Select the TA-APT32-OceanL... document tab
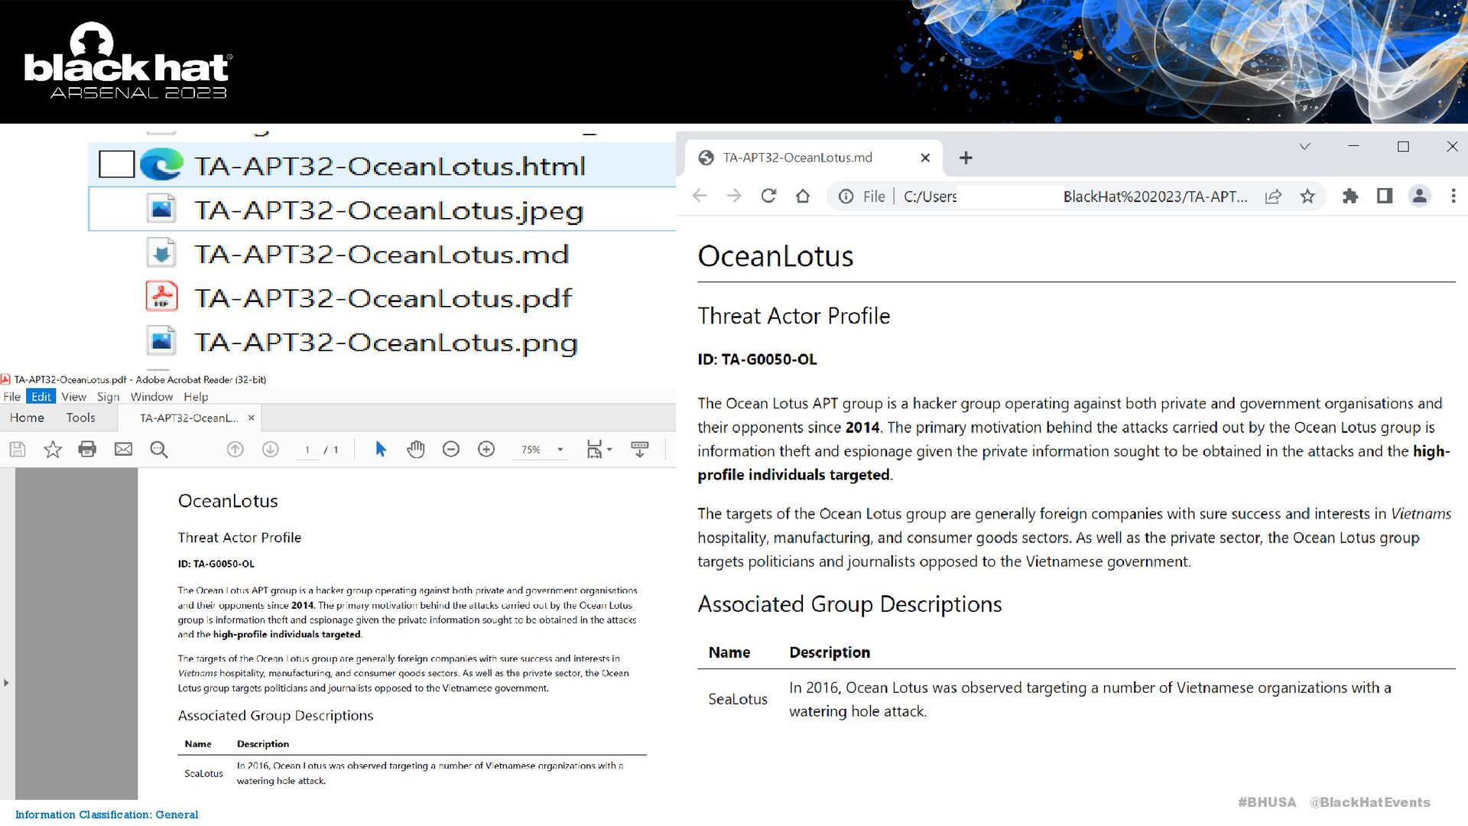The height and width of the screenshot is (826, 1468). point(189,418)
